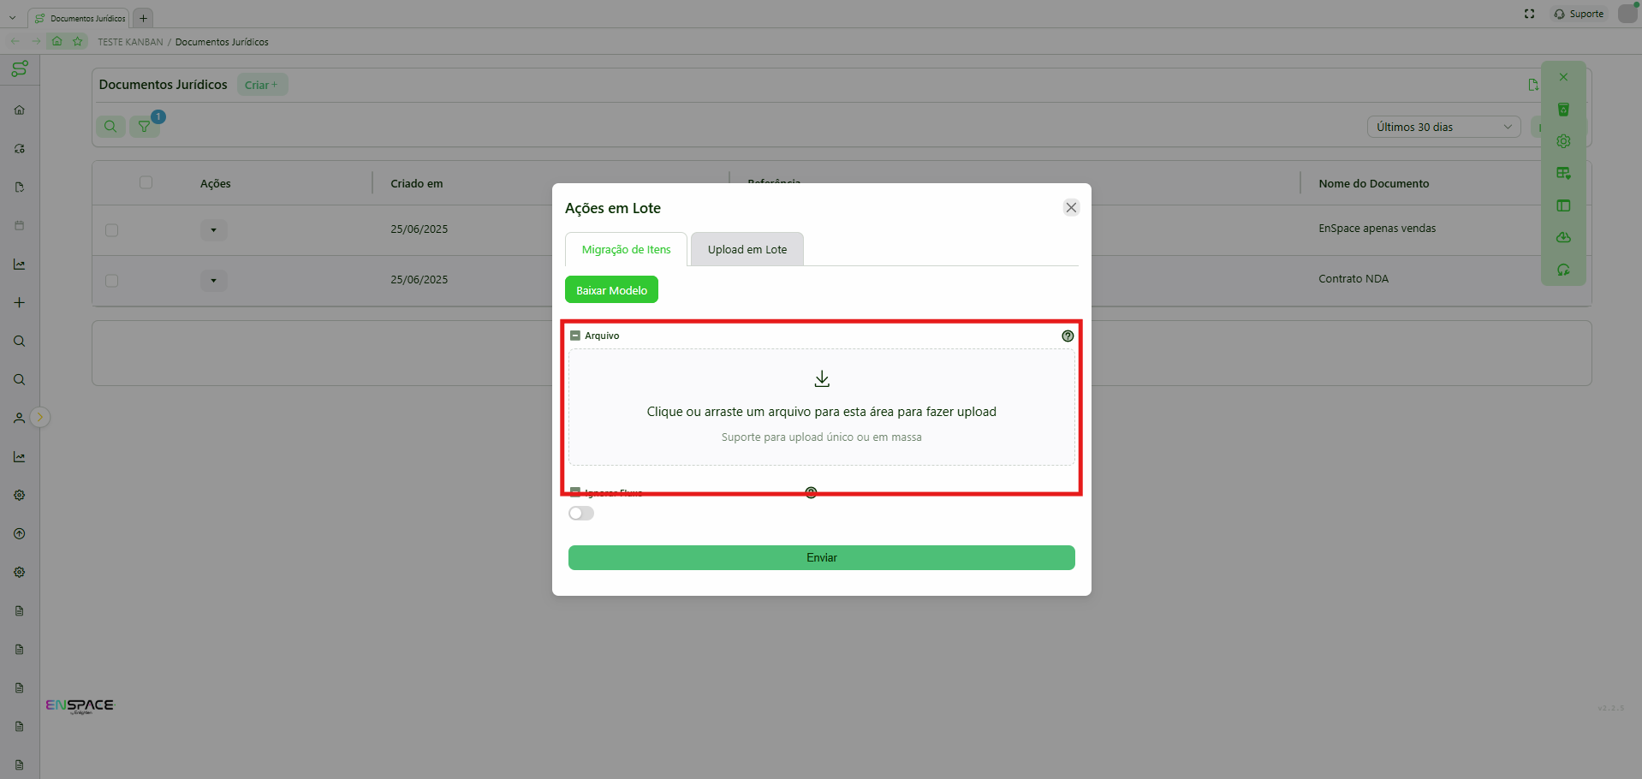Check the select-all checkbox in table header
This screenshot has width=1642, height=779.
146,182
